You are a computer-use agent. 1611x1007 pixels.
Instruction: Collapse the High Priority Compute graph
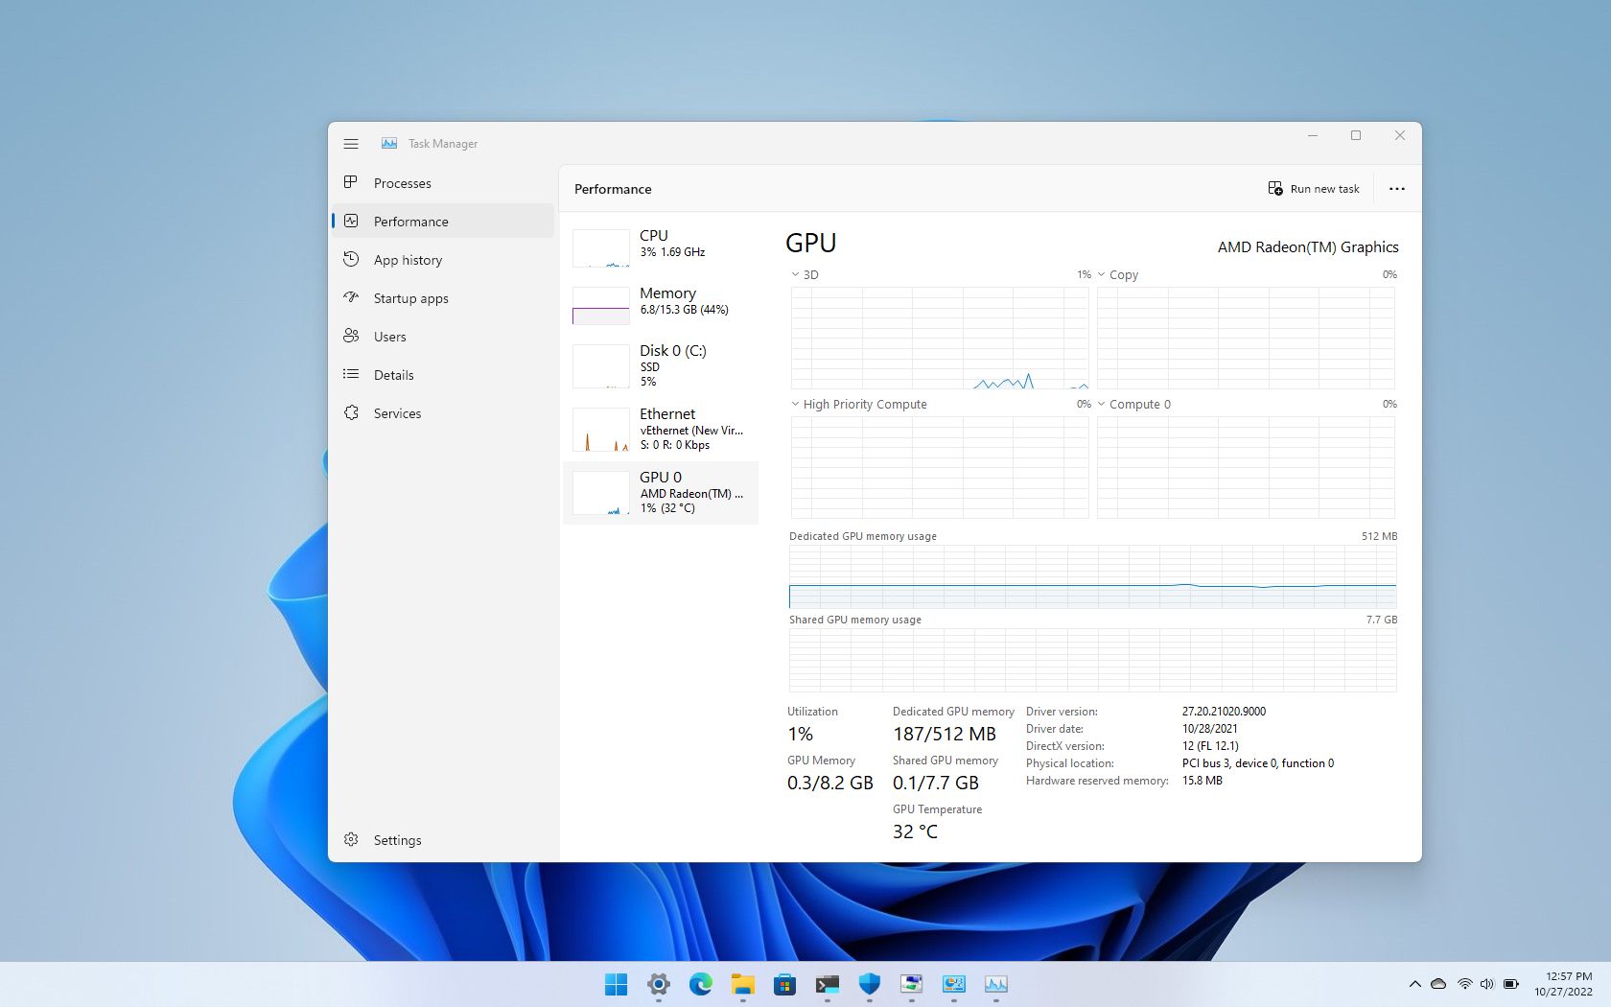pyautogui.click(x=794, y=404)
